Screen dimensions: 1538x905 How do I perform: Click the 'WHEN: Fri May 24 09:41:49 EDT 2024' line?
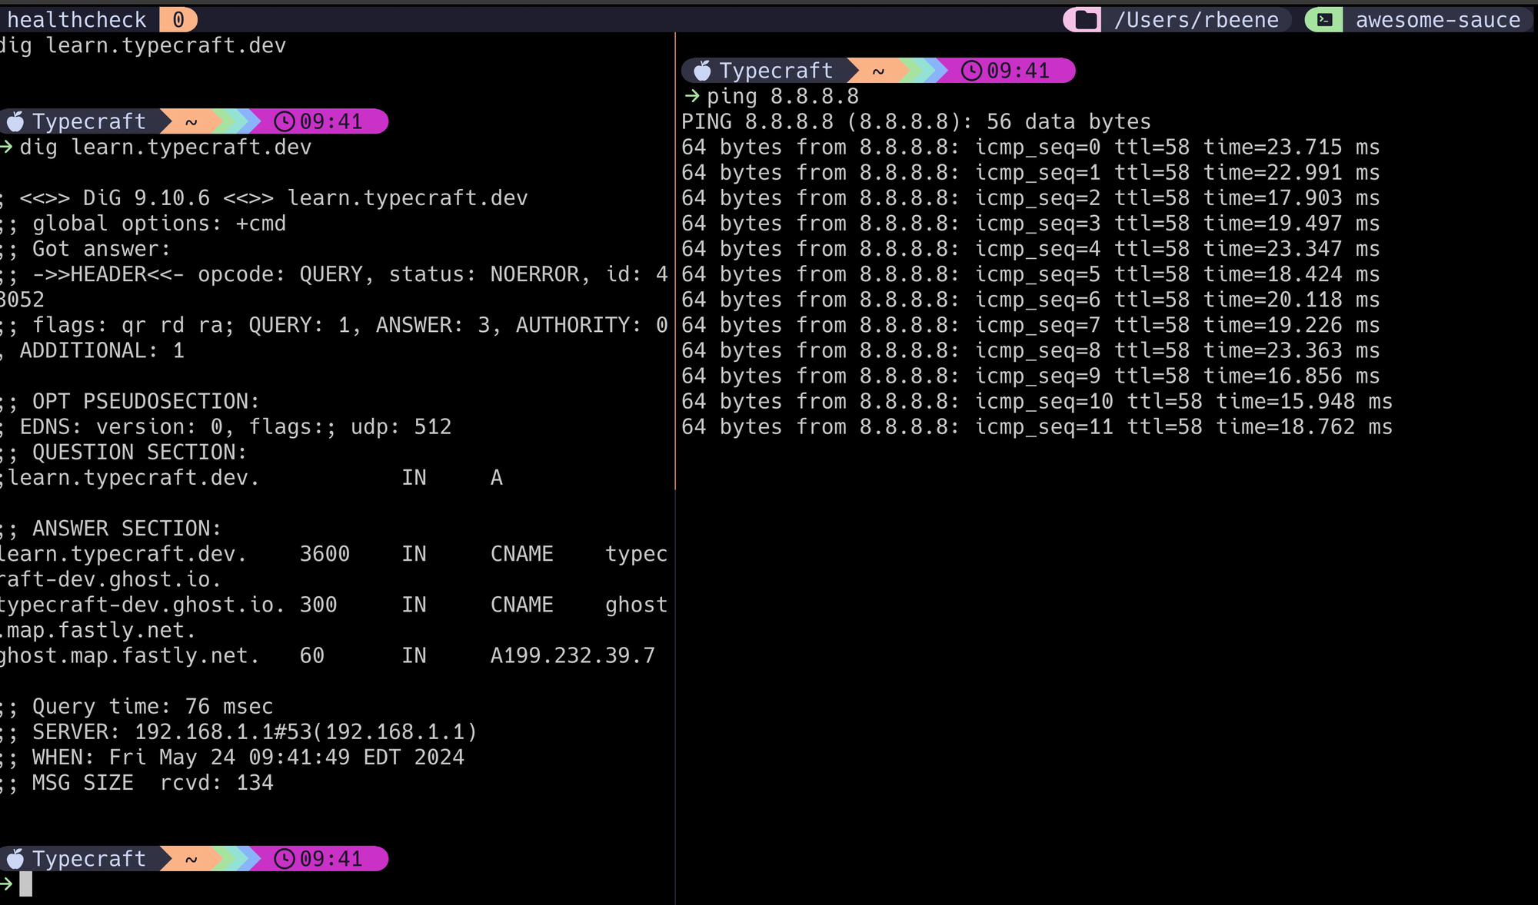click(232, 756)
